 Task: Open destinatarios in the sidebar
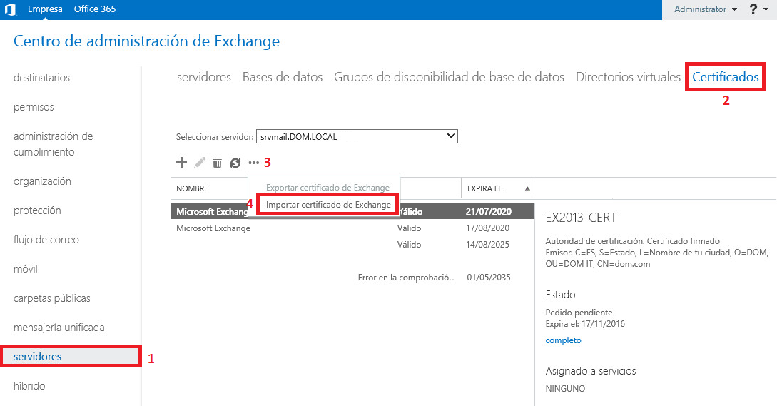coord(41,78)
